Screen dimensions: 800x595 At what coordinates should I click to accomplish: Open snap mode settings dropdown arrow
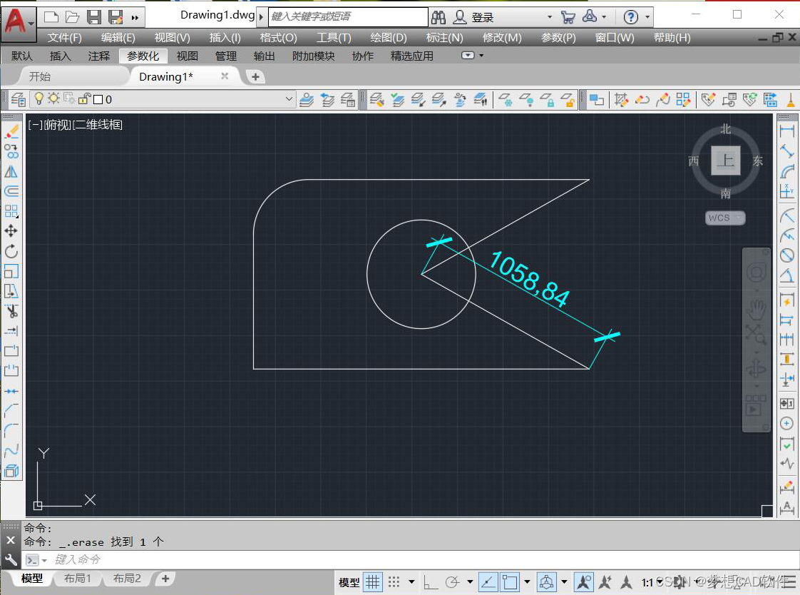pos(411,582)
